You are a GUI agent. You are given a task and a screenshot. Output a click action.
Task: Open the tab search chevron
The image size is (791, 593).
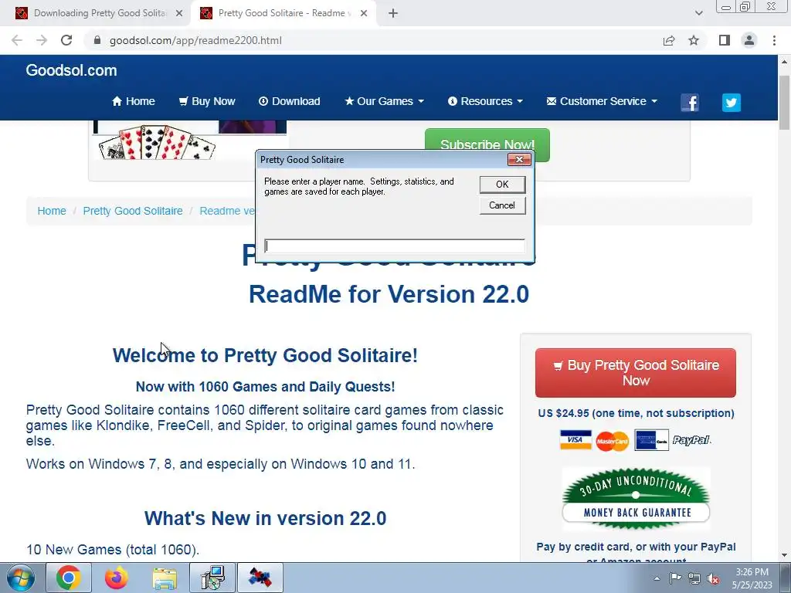698,13
